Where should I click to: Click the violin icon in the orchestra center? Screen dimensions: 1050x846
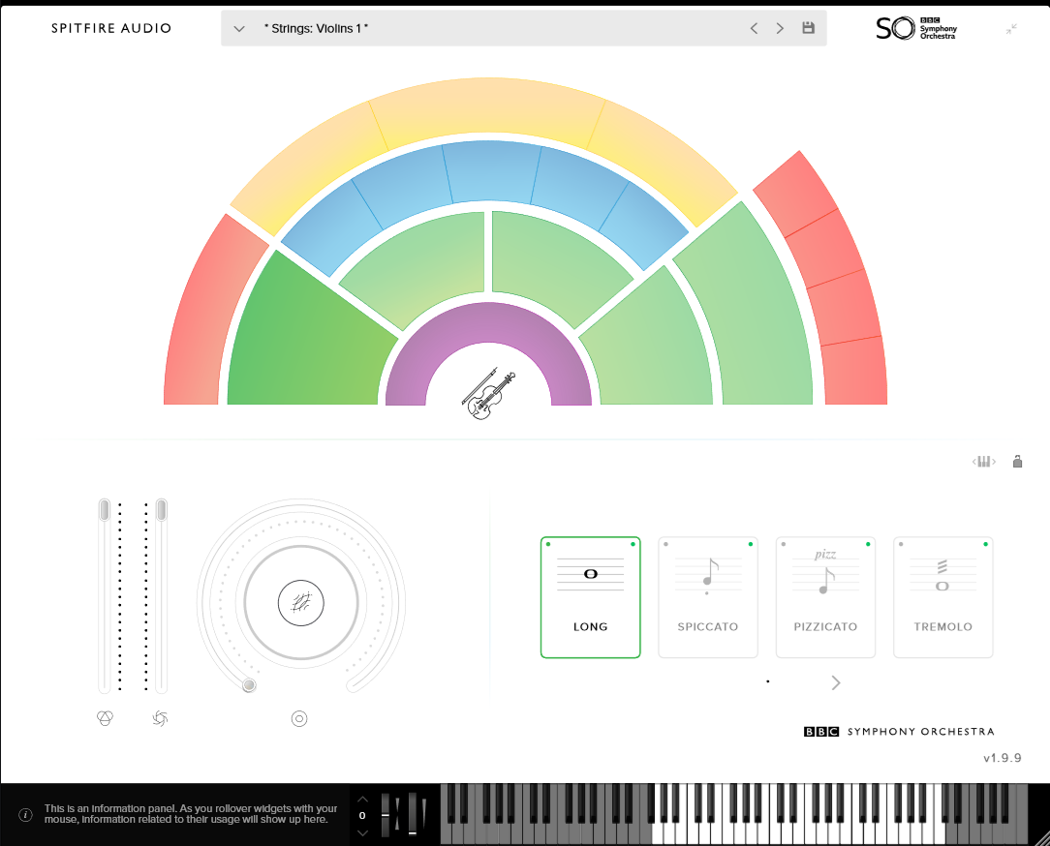click(489, 394)
